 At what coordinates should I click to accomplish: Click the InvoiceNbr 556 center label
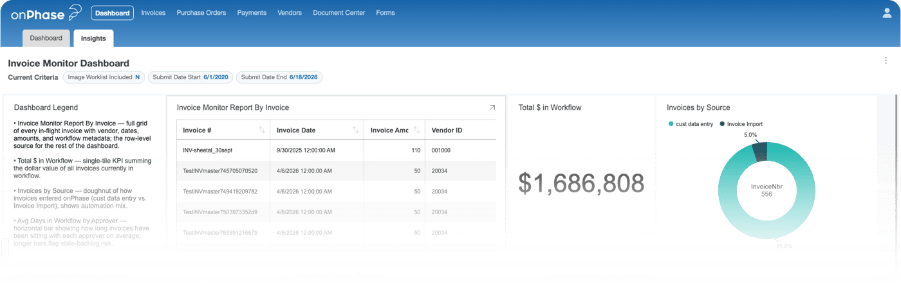tap(766, 190)
